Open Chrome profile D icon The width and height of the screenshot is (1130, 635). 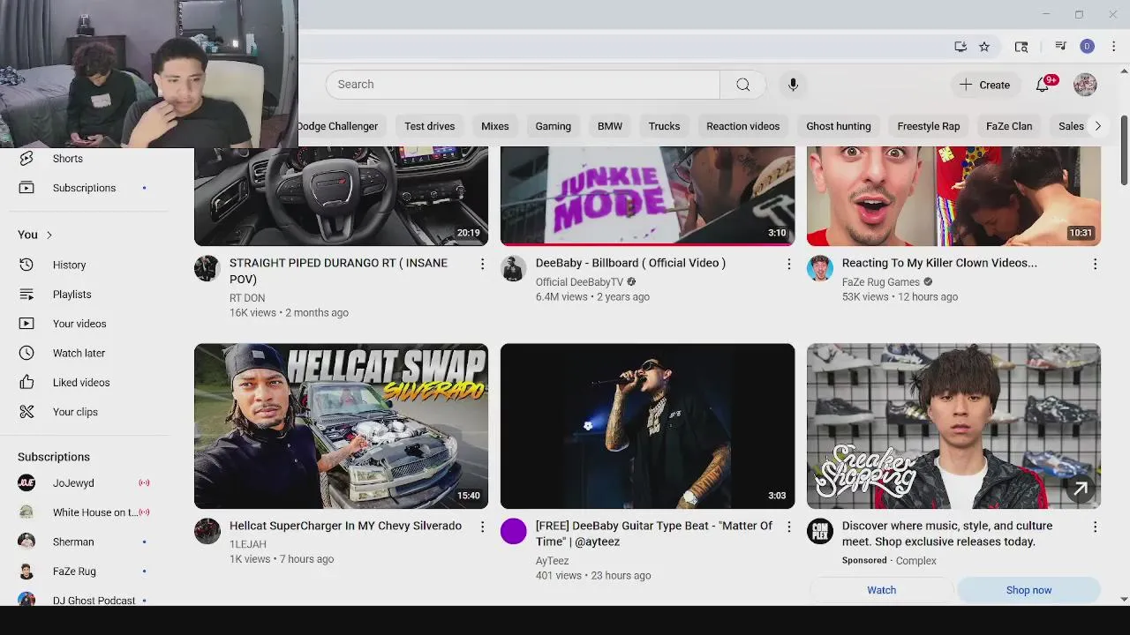pos(1087,47)
